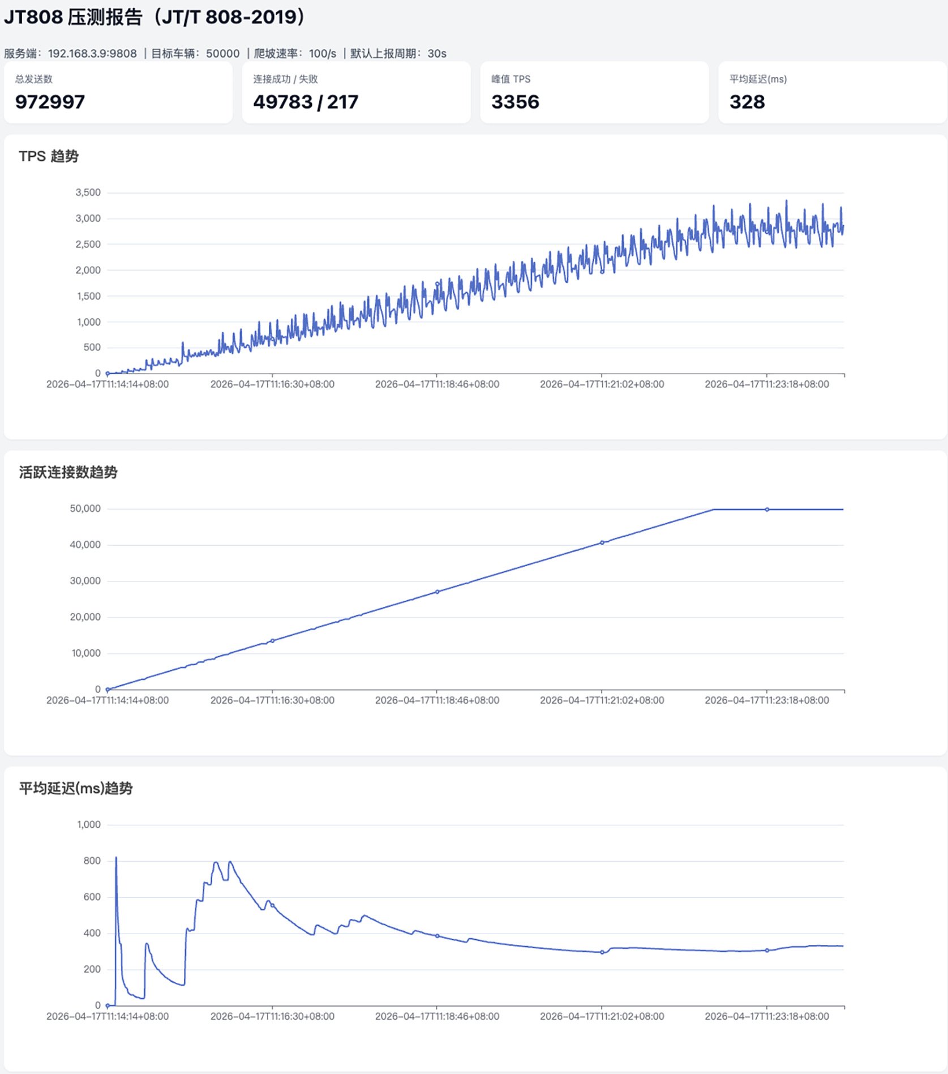Select the 11:18:46 marker on latency trend line
948x1074 pixels.
[437, 936]
